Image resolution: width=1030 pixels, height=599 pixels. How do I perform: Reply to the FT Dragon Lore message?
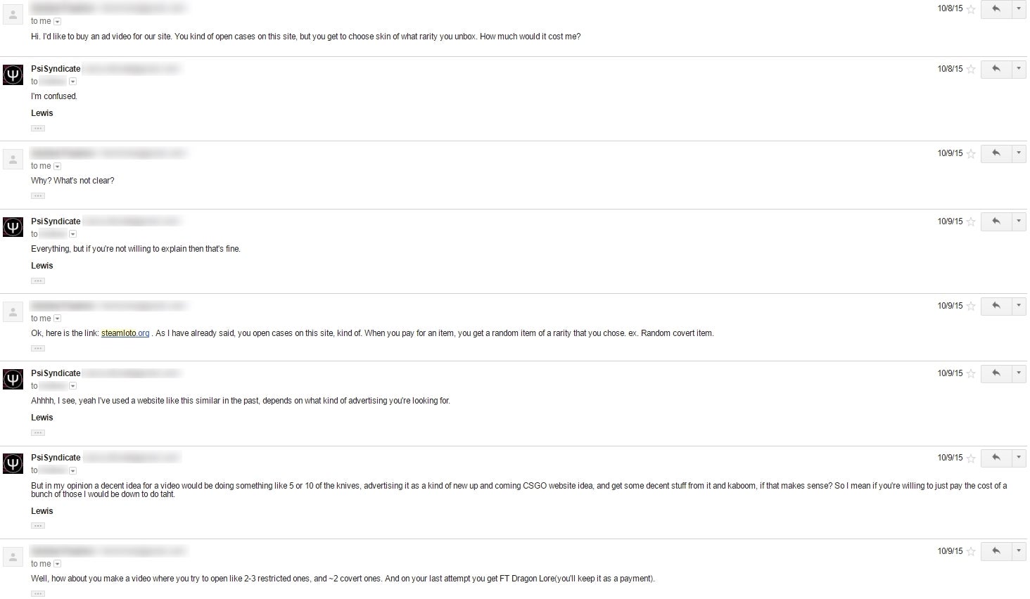coord(996,551)
